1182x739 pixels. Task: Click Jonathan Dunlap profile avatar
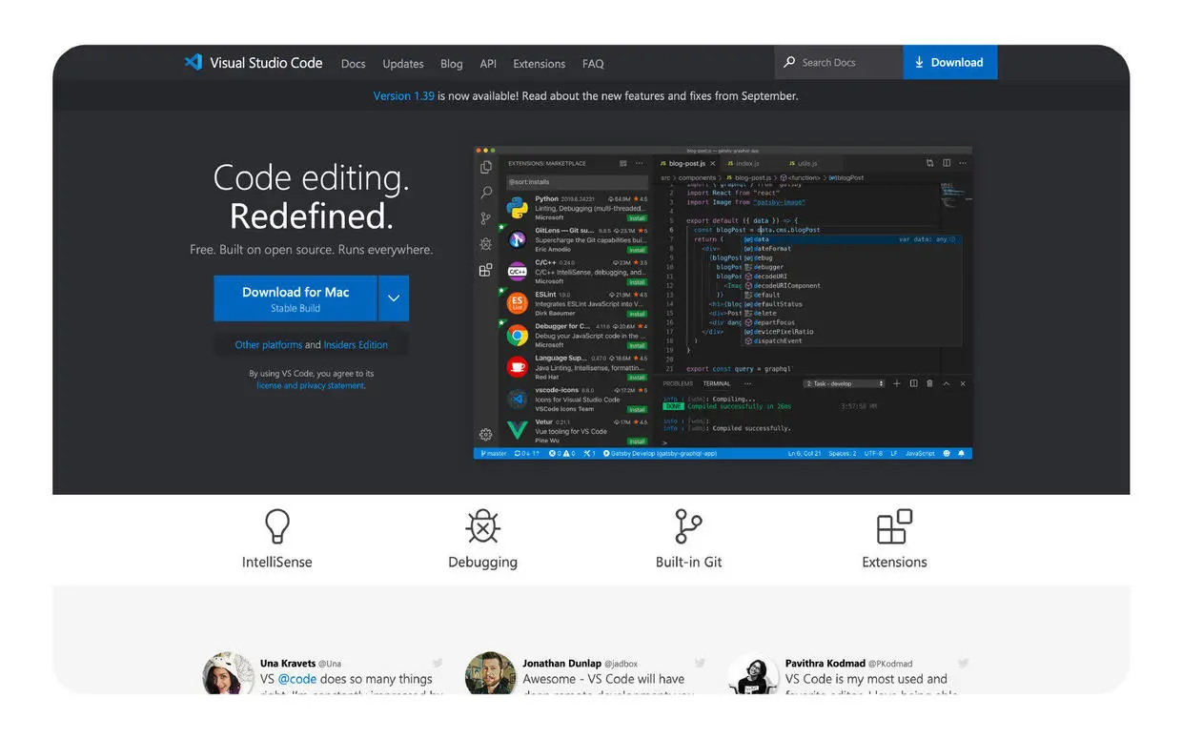[491, 673]
